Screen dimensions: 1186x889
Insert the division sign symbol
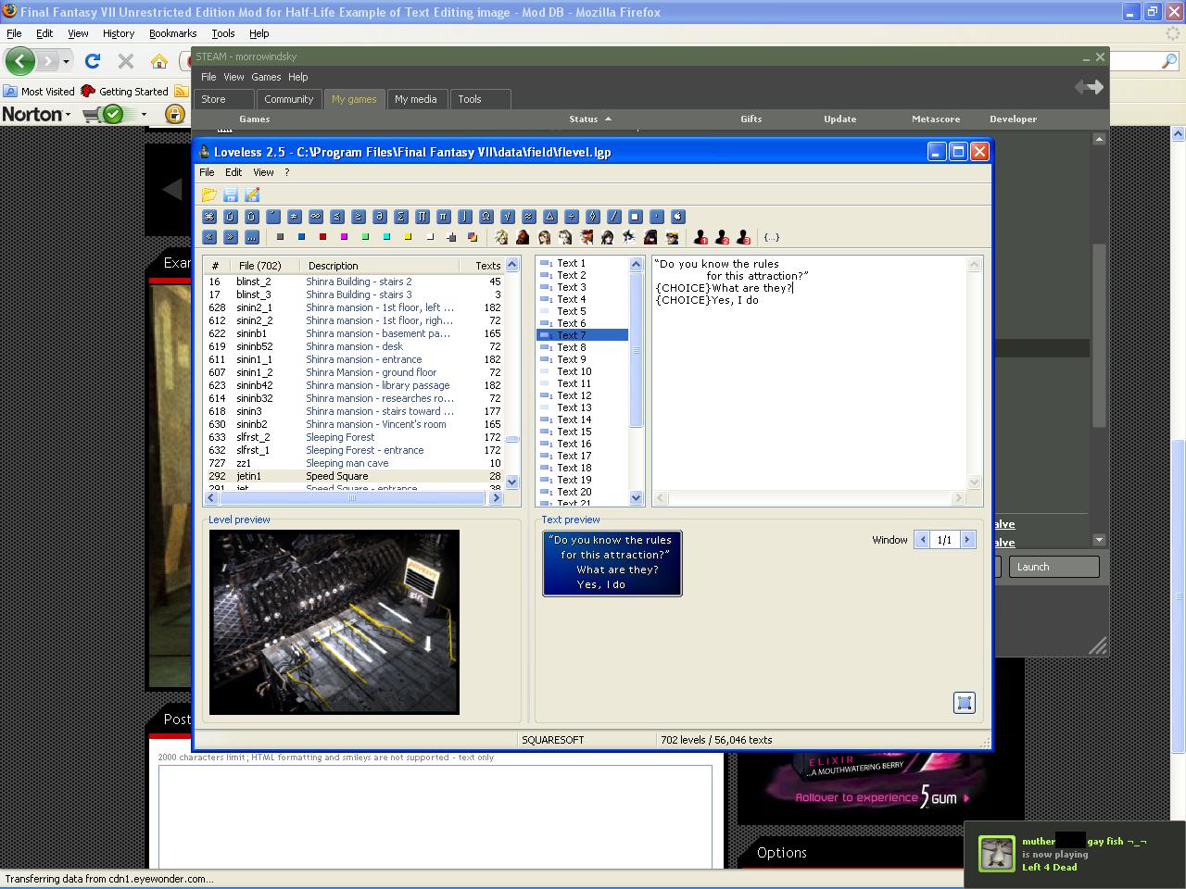[571, 216]
